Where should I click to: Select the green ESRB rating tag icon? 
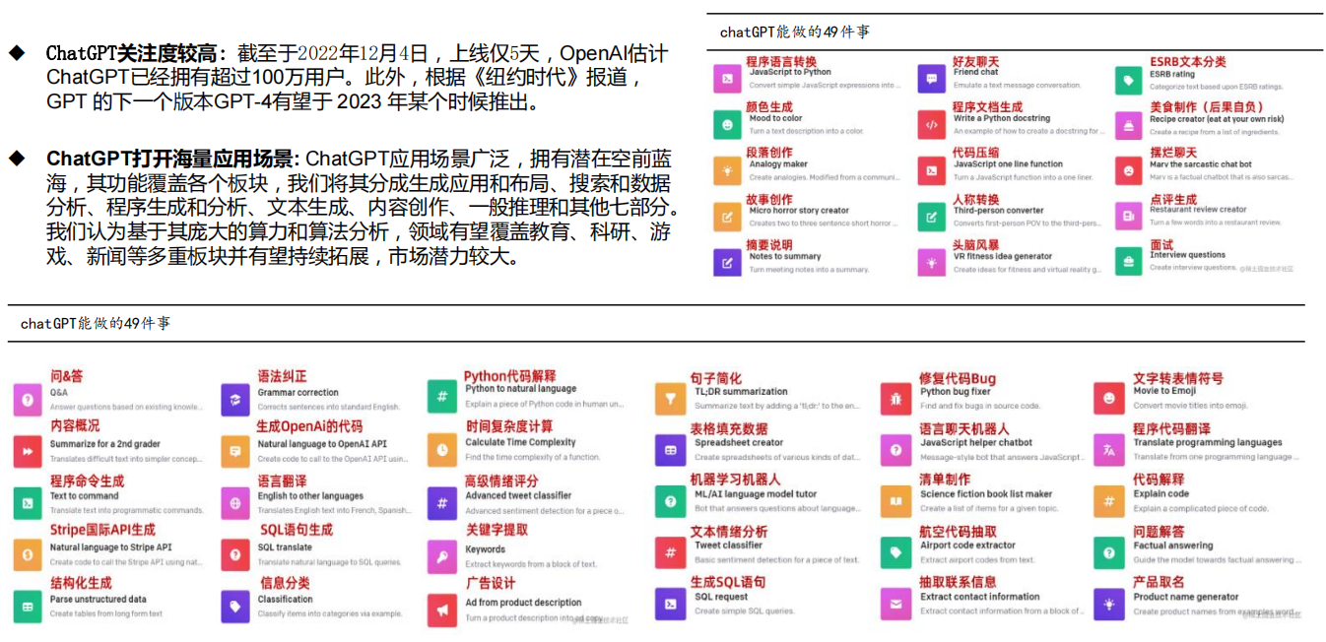tap(1128, 80)
